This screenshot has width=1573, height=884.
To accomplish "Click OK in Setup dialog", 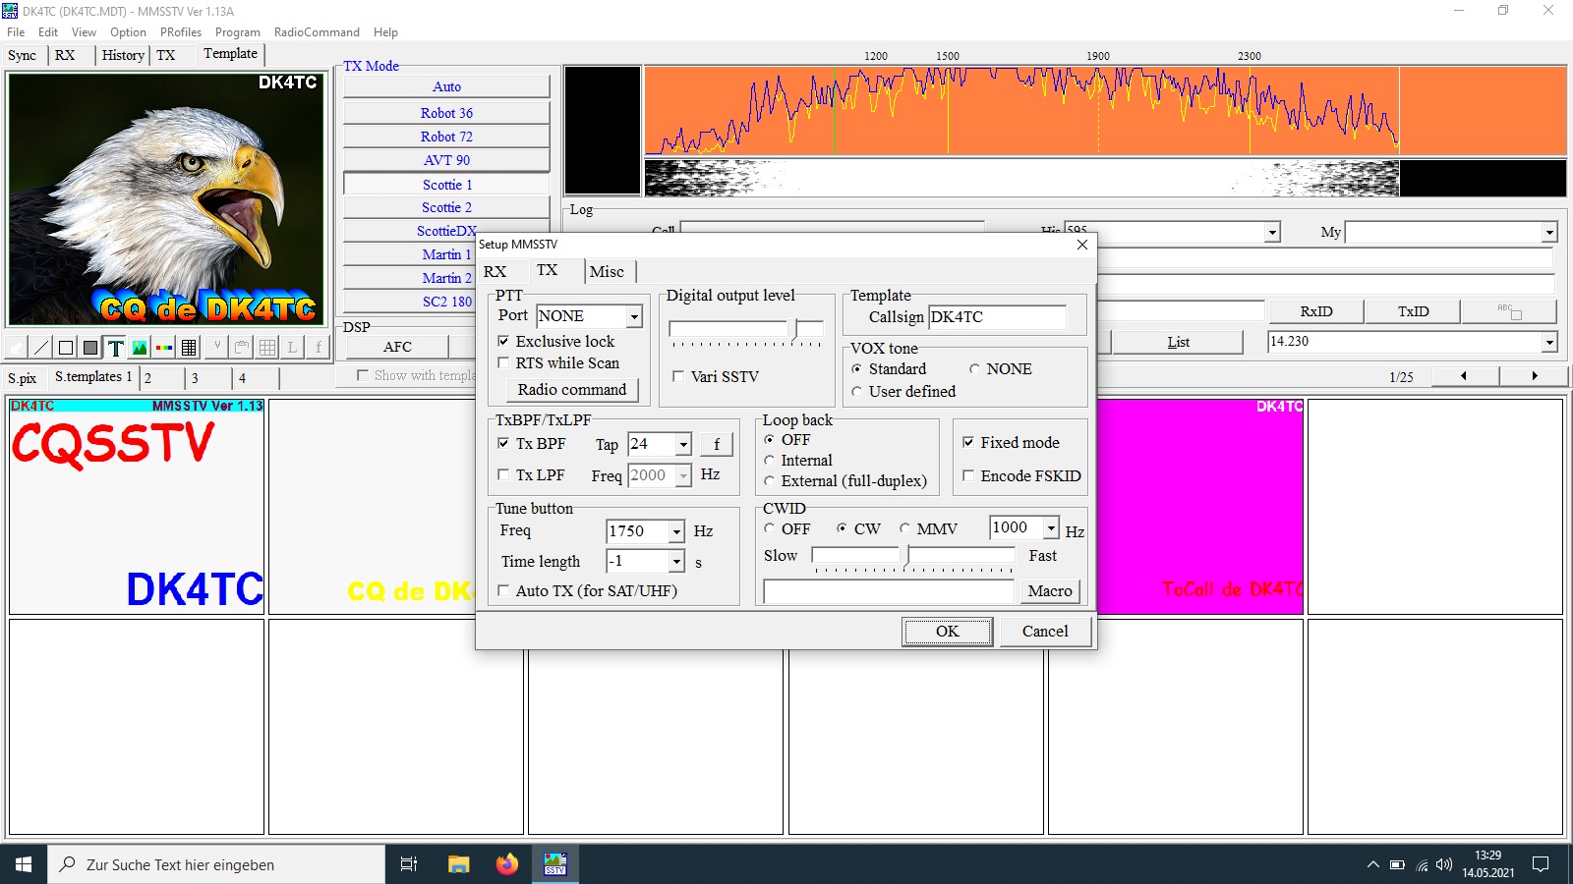I will (947, 632).
